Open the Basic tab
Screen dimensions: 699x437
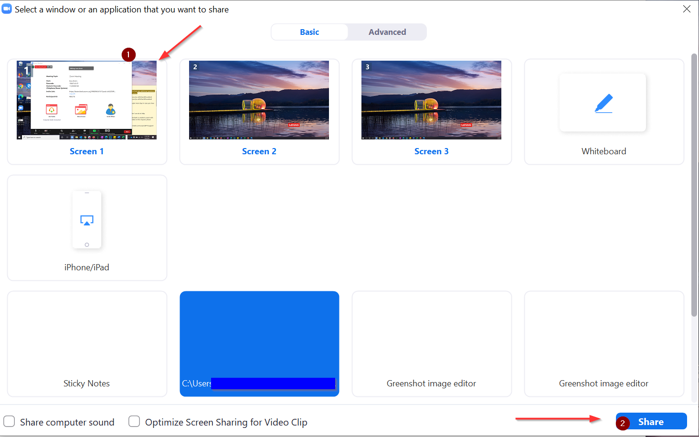(309, 32)
